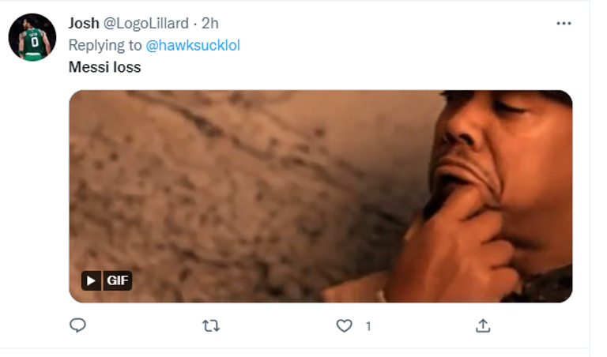Like the tweet with the heart icon

(x=344, y=325)
